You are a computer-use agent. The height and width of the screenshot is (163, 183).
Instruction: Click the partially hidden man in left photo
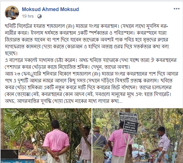pos(85,145)
